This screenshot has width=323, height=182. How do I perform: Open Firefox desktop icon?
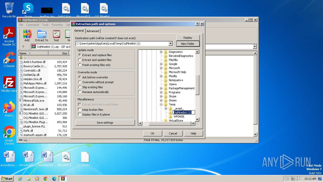[9, 109]
